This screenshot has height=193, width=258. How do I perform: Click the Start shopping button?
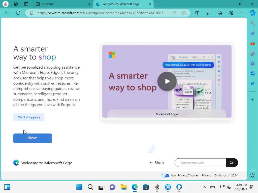tap(29, 117)
